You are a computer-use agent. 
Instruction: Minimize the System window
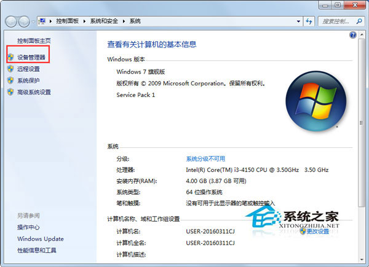tap(325, 5)
